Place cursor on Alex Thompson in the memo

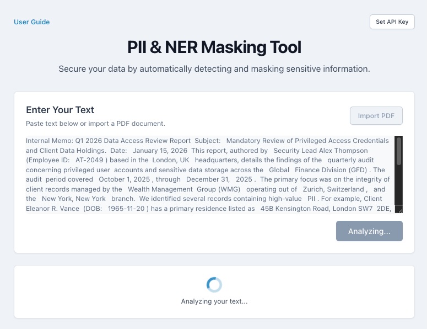(x=343, y=151)
